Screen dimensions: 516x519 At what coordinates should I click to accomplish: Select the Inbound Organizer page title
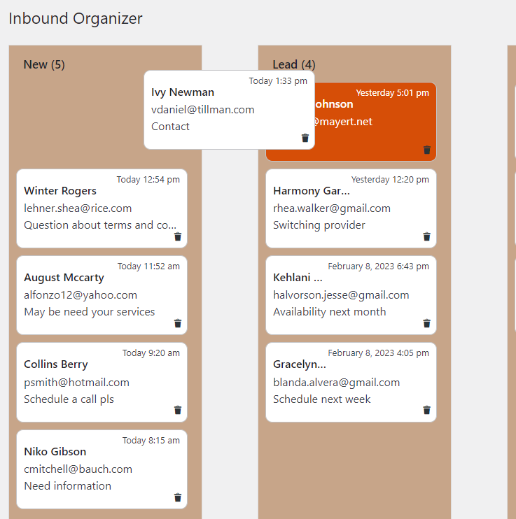[x=76, y=19]
